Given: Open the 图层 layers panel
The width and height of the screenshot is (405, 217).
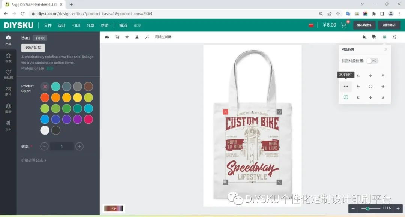Looking at the screenshot, I should [8, 108].
